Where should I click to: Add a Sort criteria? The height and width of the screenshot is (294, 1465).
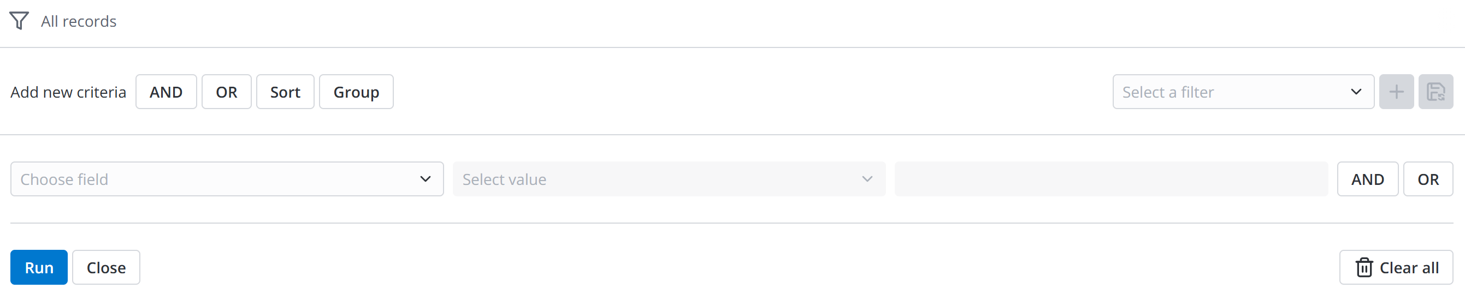coord(285,92)
